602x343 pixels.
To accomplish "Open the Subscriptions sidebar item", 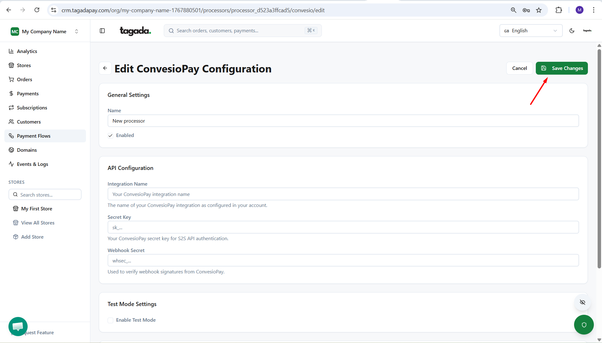I will (32, 108).
